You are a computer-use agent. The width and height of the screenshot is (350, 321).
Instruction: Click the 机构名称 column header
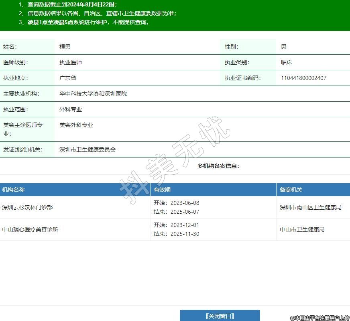coord(13,190)
